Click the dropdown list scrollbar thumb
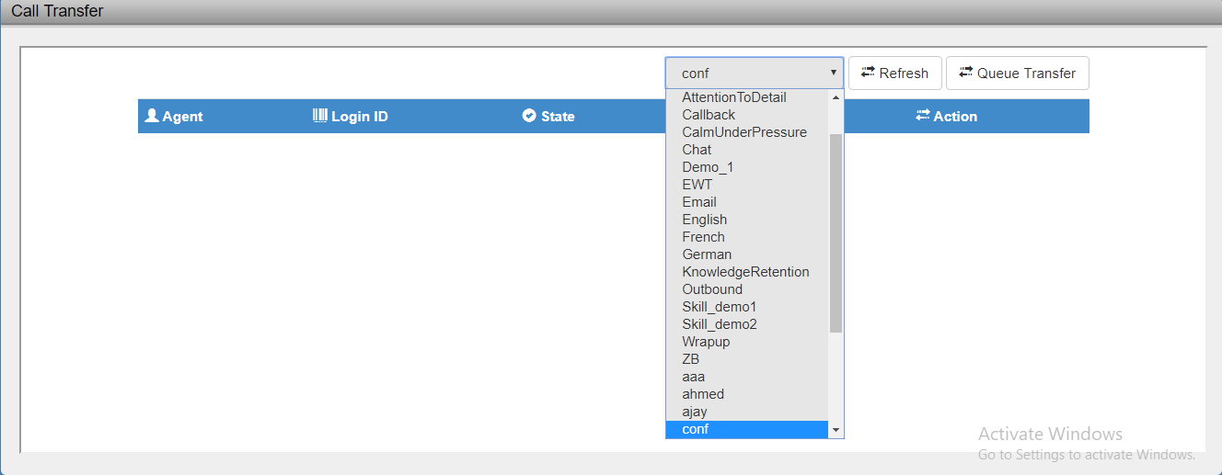This screenshot has width=1222, height=475. 836,232
